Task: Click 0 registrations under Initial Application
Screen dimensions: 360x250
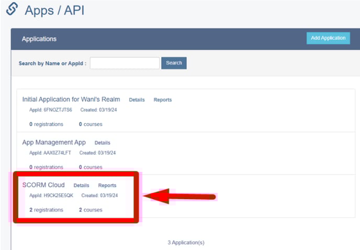Action: (x=46, y=124)
